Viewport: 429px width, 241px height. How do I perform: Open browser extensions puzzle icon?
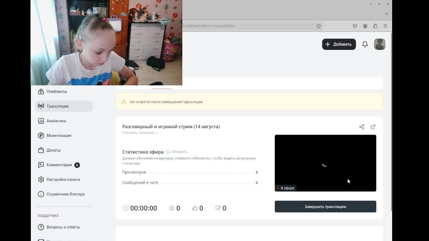tap(375, 26)
